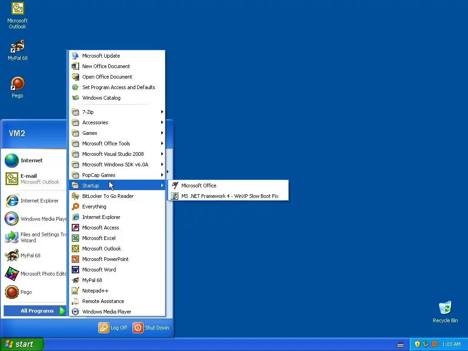Expand the Accessories program folder
The width and height of the screenshot is (468, 351).
[117, 122]
